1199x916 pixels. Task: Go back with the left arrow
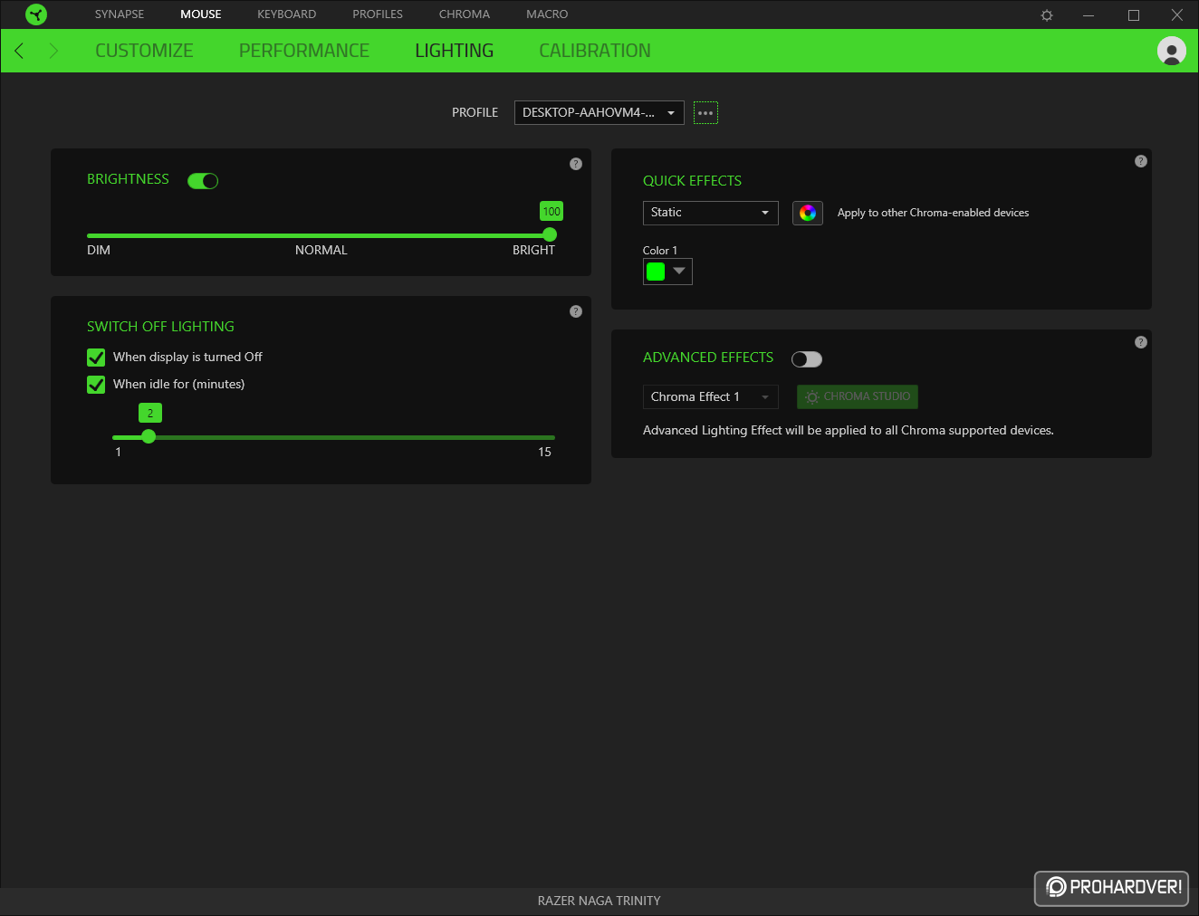point(19,51)
